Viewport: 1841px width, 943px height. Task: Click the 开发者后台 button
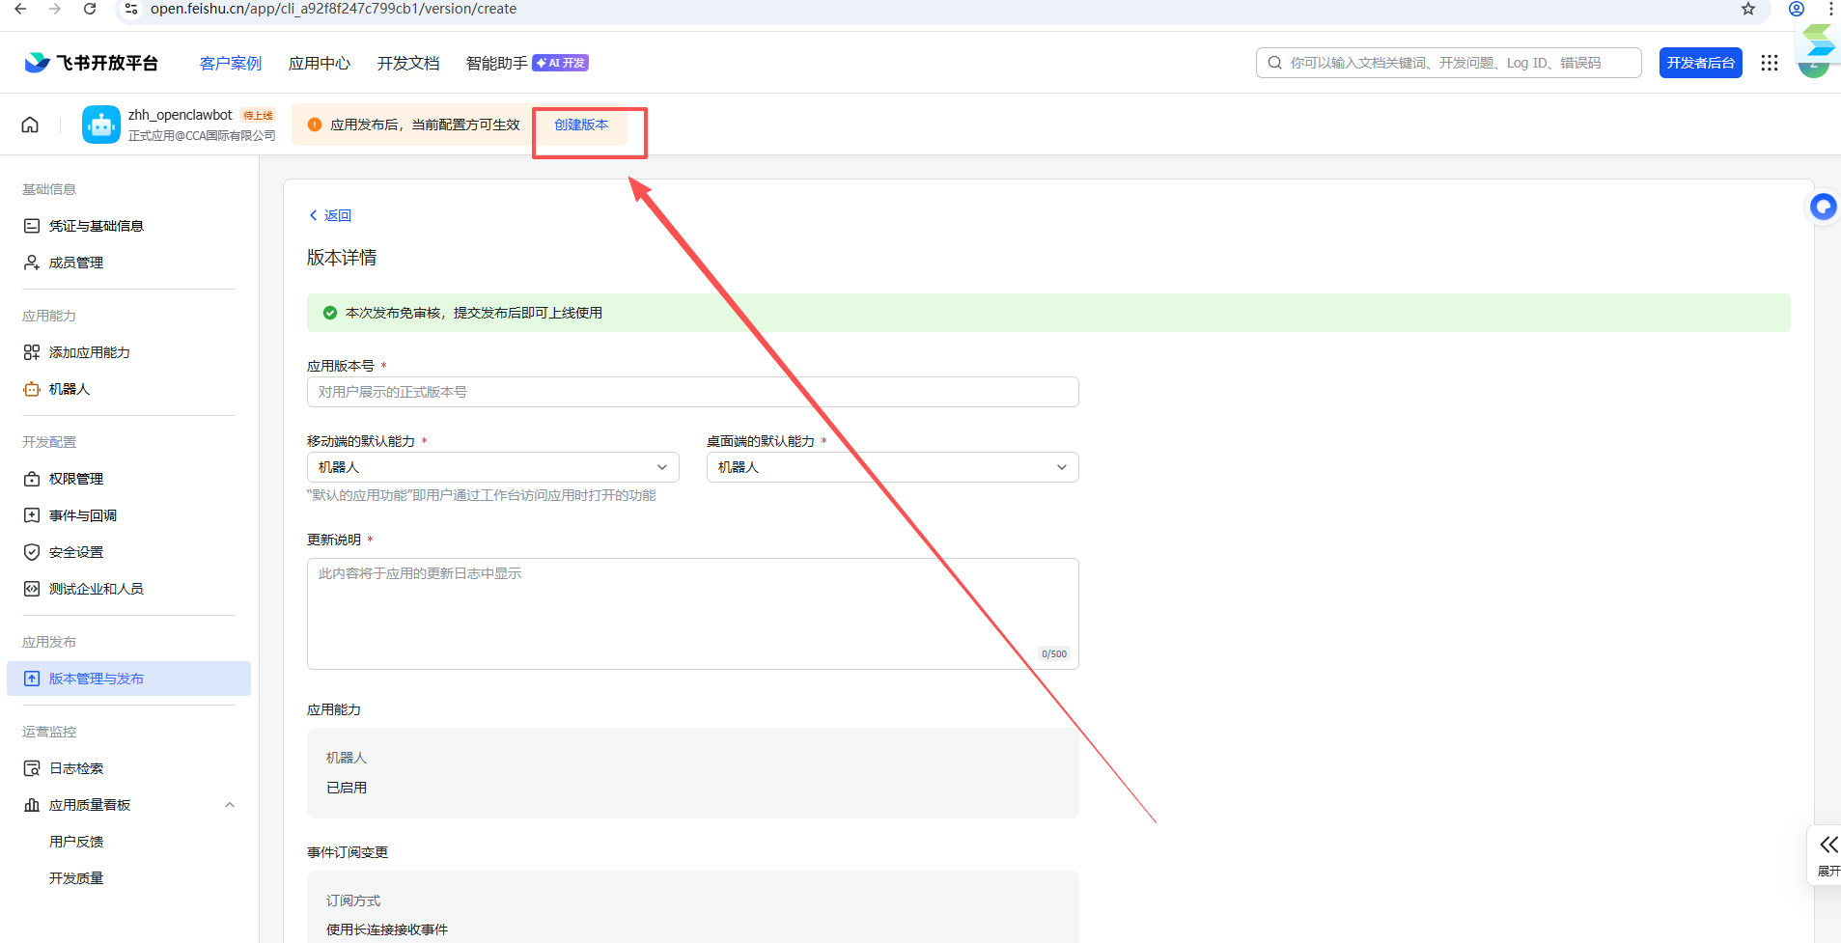[1700, 63]
